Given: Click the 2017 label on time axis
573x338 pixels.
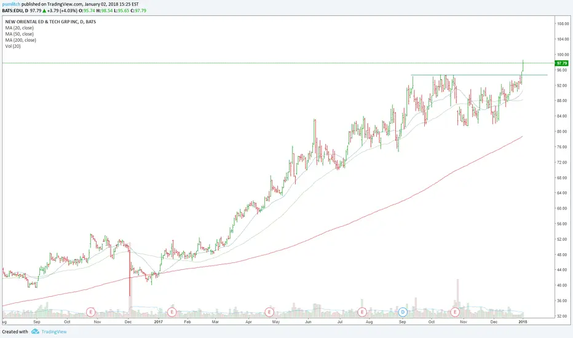Looking at the screenshot, I should pos(158,322).
